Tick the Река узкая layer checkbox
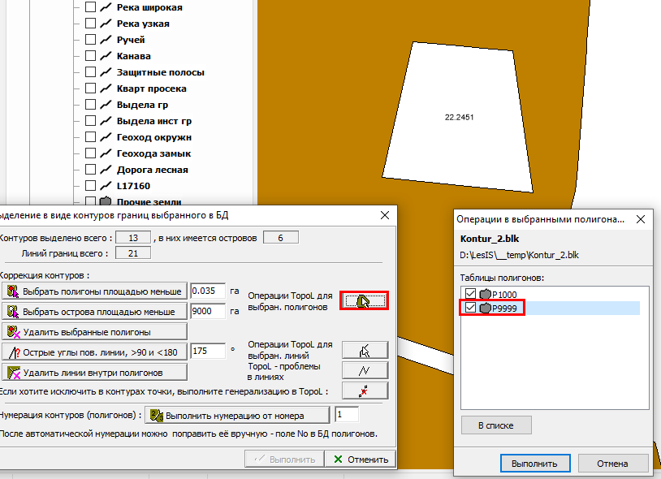 pyautogui.click(x=90, y=24)
